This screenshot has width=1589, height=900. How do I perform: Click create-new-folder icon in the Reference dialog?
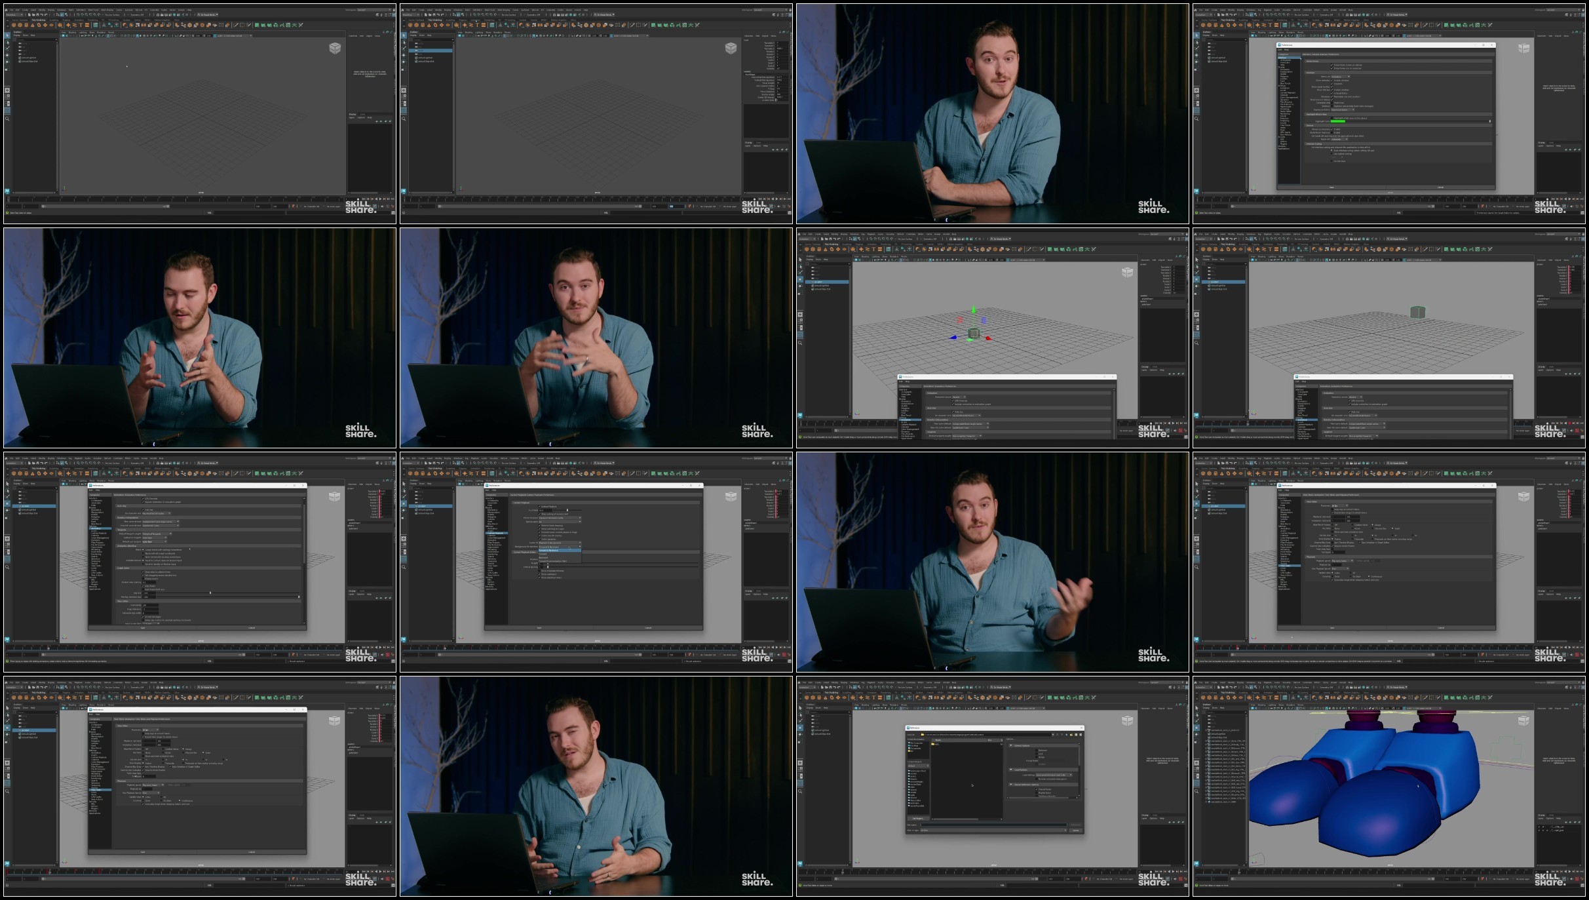click(x=1071, y=735)
